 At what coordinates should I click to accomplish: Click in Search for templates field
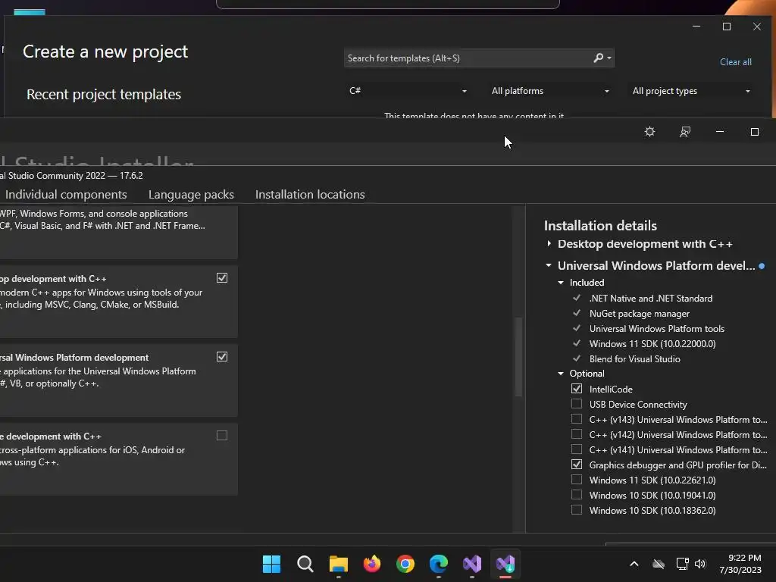point(468,58)
